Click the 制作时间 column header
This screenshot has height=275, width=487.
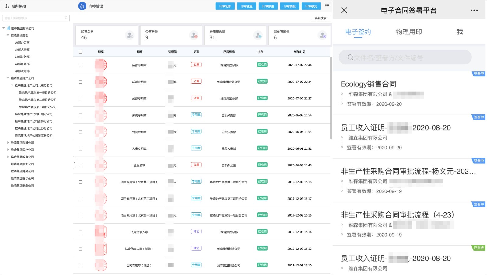click(x=300, y=52)
